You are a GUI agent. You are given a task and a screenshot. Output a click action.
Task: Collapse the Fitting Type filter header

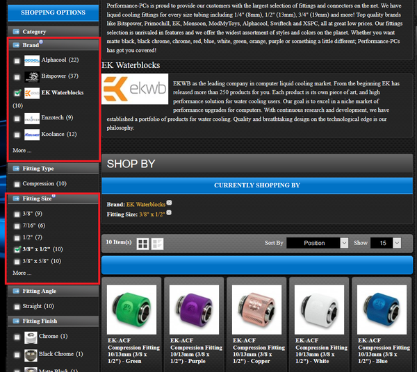[x=54, y=169]
